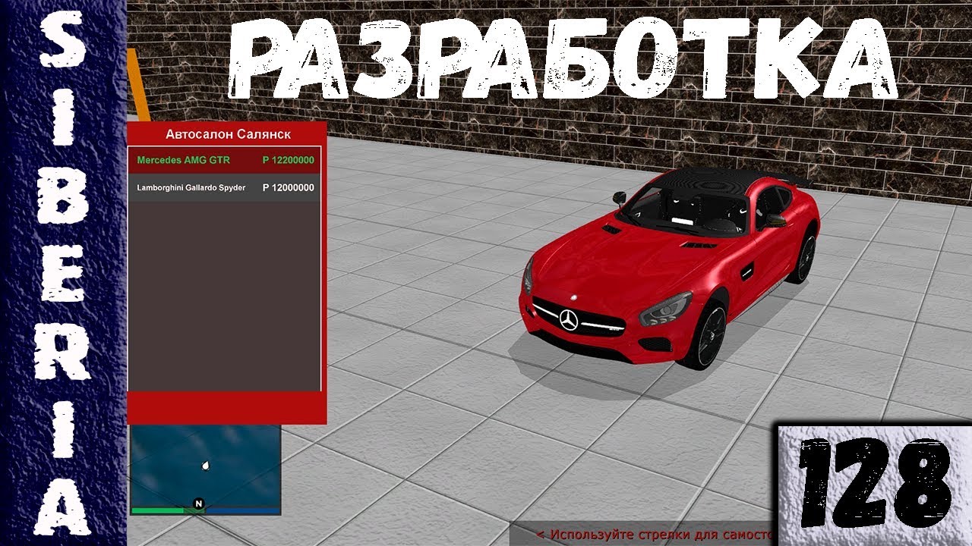The image size is (972, 546).
Task: Click the north N marker on minimap
Action: [x=199, y=504]
